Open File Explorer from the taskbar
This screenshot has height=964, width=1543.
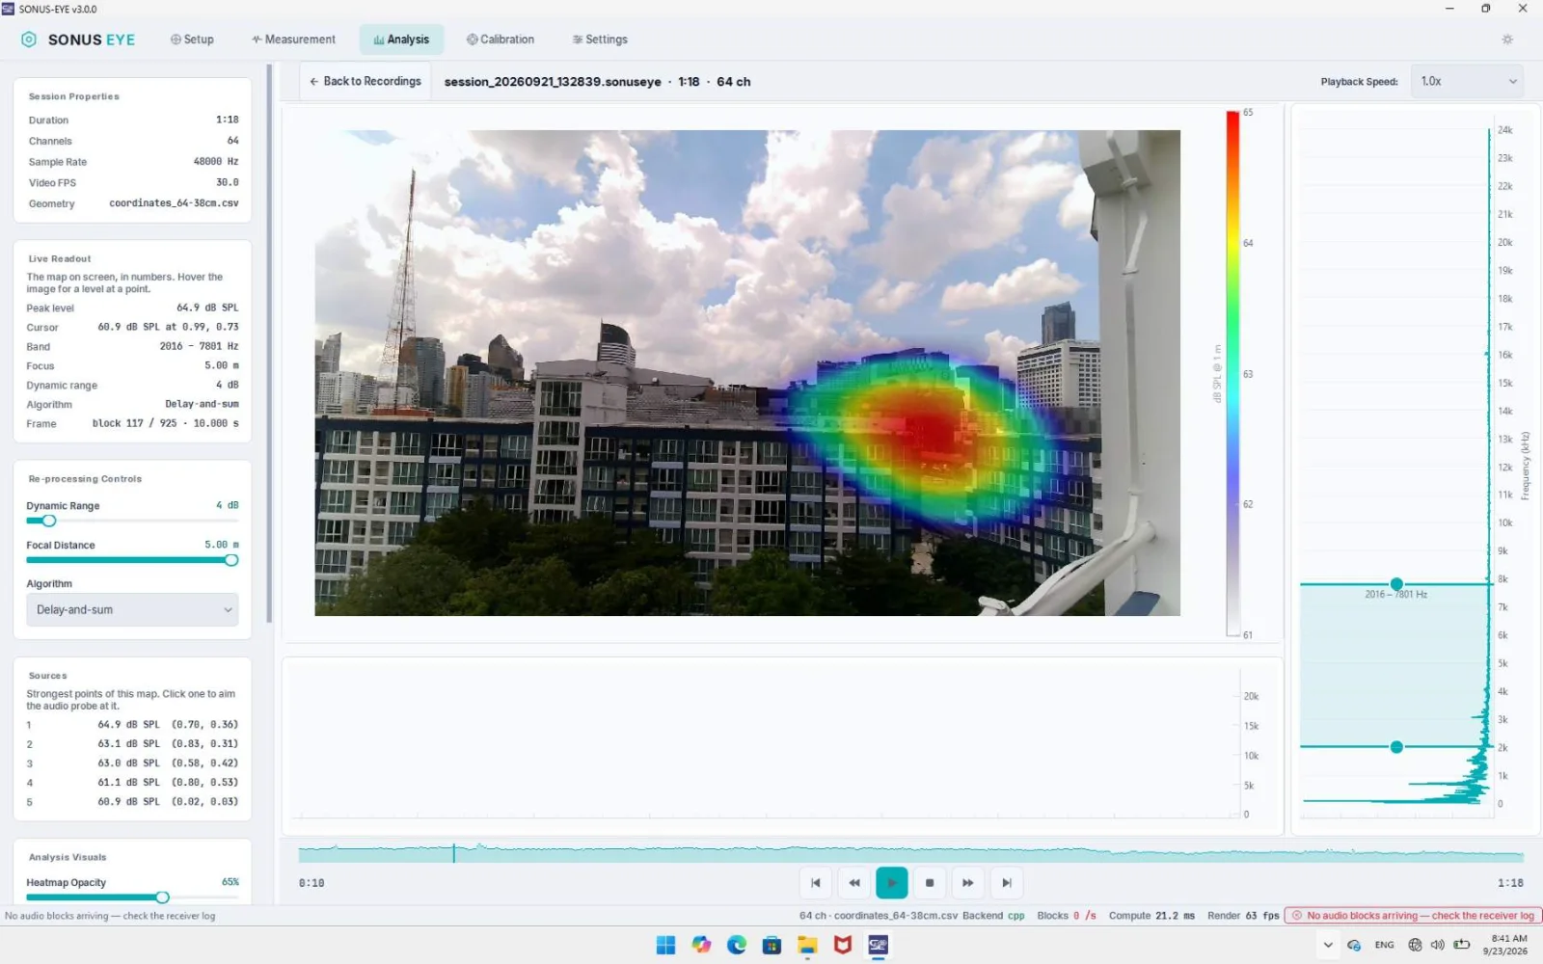[807, 945]
